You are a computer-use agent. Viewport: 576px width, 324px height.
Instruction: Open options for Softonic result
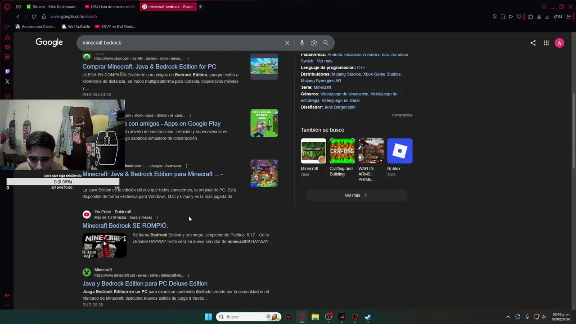coord(186,166)
